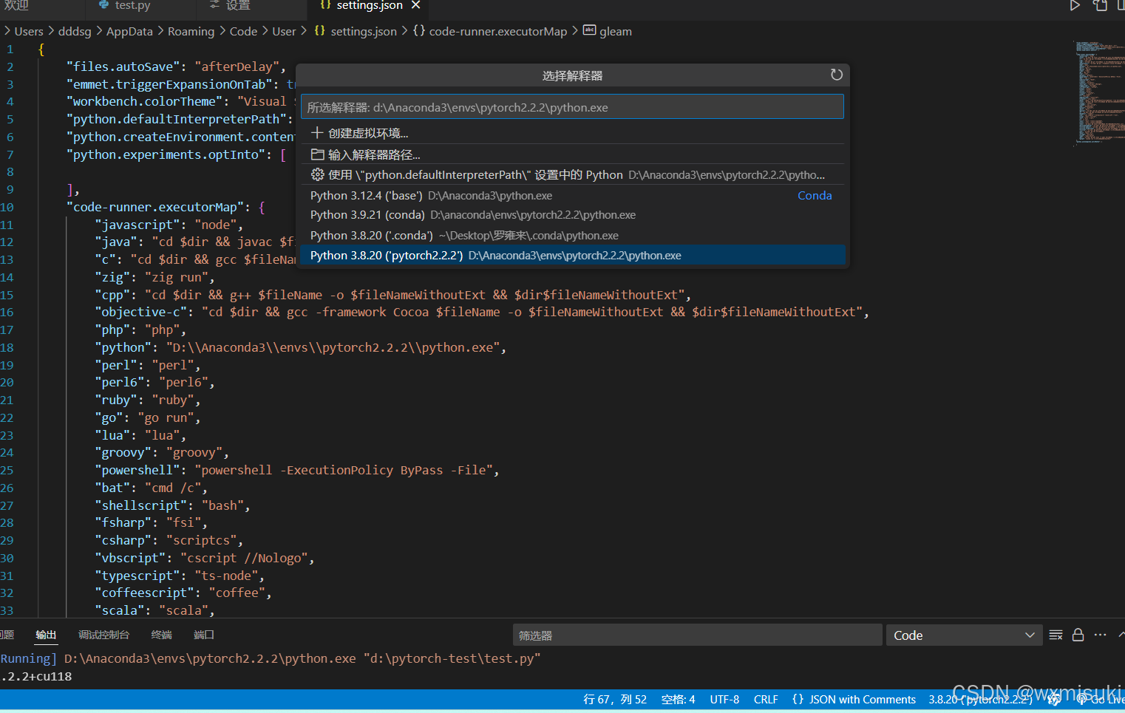
Task: Open notifications from the status bar bell
Action: pos(1055,699)
